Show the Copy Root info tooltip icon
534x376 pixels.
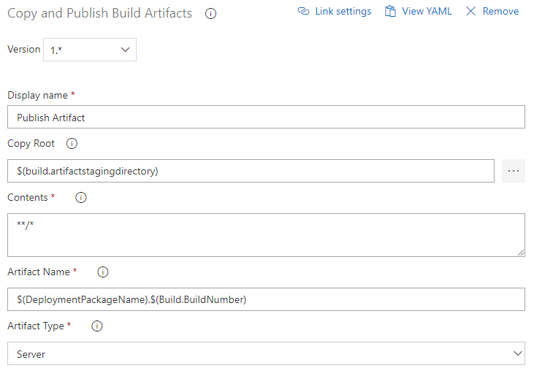click(x=72, y=144)
